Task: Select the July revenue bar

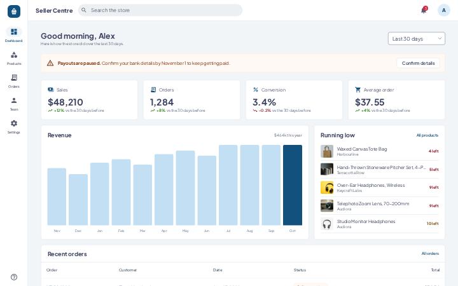Action: [x=228, y=185]
